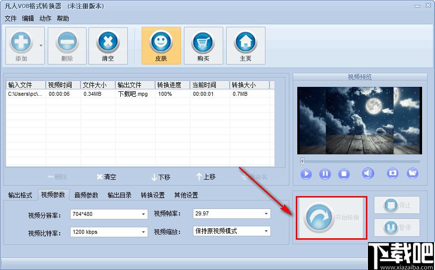The height and width of the screenshot is (270, 435).
Task: Click 删除 below the file list
Action: 57,177
